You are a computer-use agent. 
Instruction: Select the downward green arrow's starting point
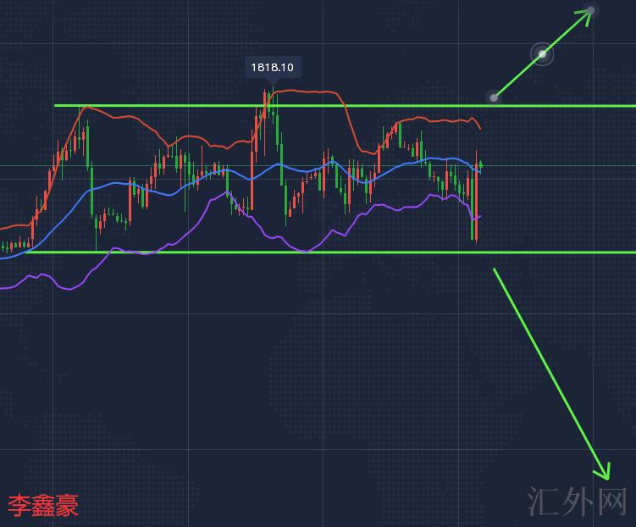[x=495, y=270]
